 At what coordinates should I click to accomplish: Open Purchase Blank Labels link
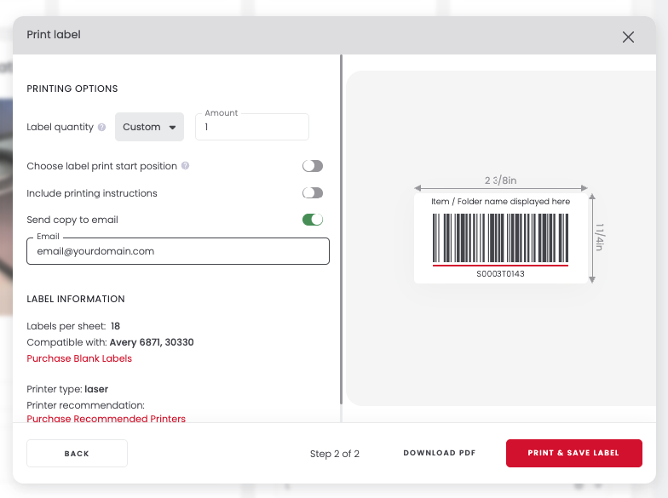tap(79, 358)
